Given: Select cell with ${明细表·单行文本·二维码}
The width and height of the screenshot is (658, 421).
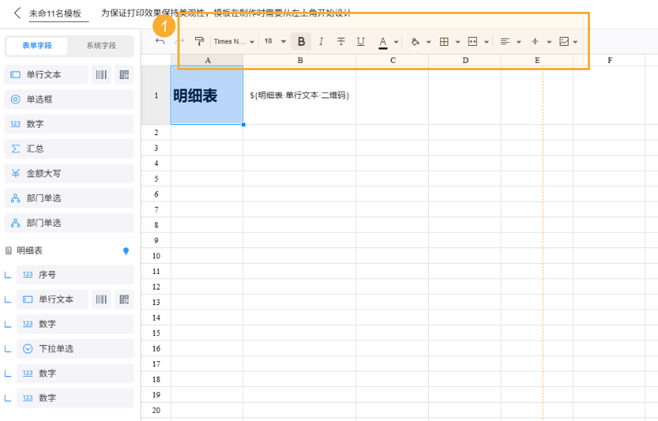Looking at the screenshot, I should tap(299, 95).
